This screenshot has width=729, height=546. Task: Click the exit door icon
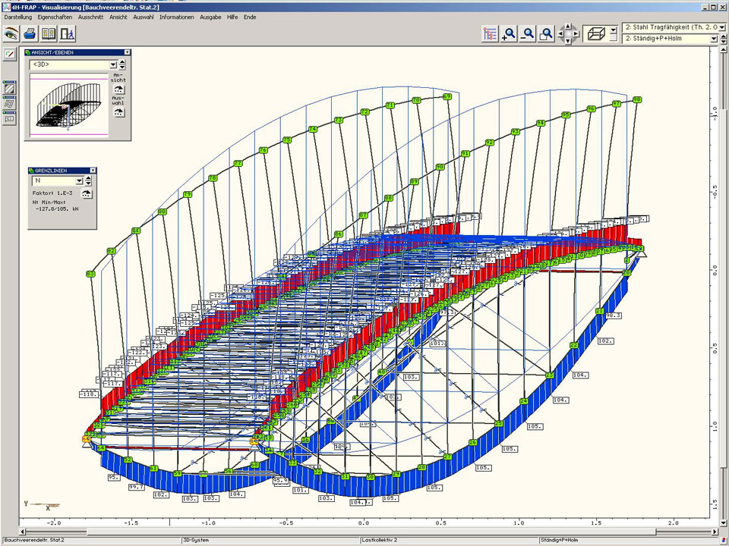click(68, 33)
